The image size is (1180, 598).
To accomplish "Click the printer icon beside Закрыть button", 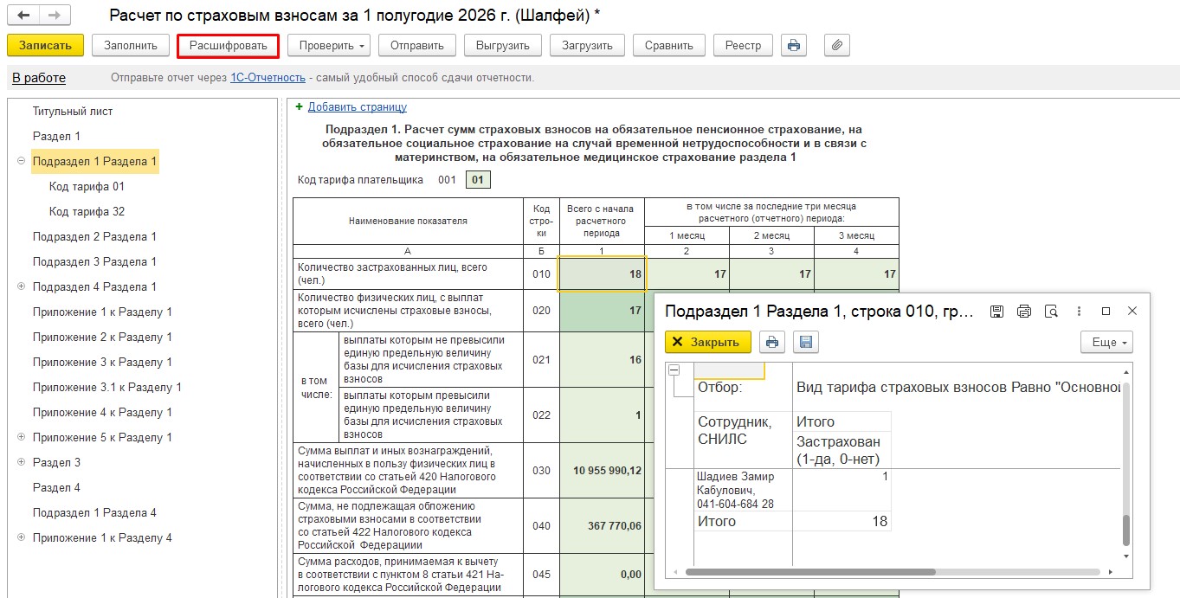I will [x=772, y=342].
